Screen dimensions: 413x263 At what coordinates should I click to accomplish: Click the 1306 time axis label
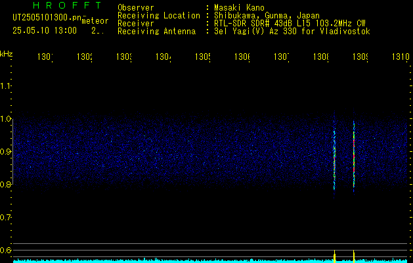coord(242,57)
